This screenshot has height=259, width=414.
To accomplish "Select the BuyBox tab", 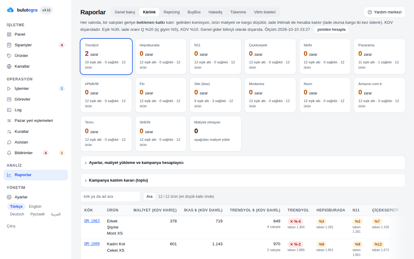I will tap(194, 12).
